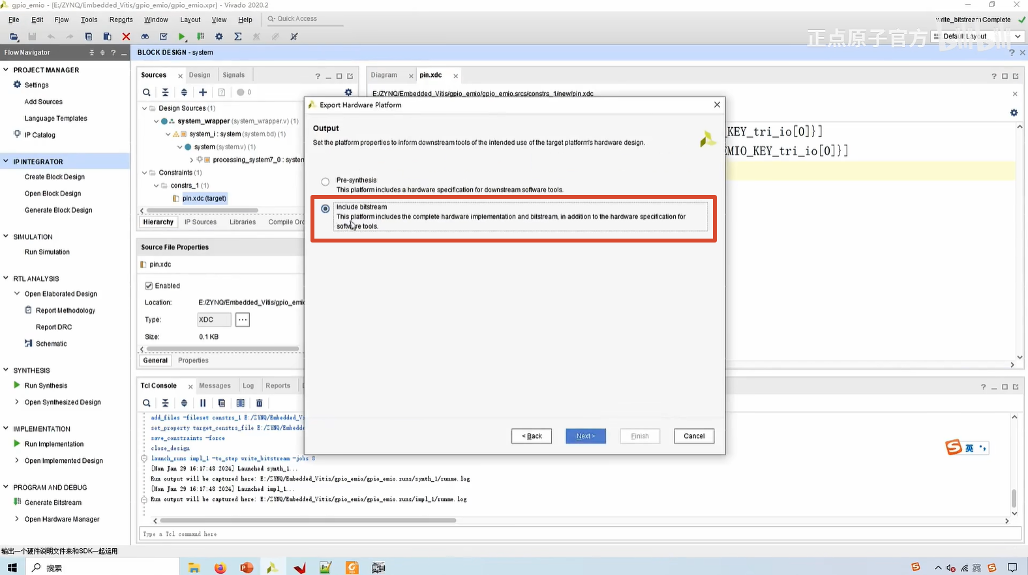This screenshot has width=1028, height=575.
Task: Click the Paste icon in main toolbar
Action: tap(107, 37)
